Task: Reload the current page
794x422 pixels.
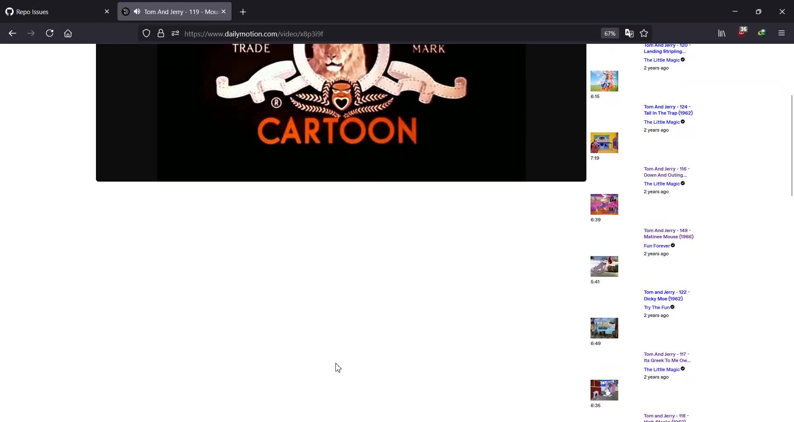Action: pos(50,34)
